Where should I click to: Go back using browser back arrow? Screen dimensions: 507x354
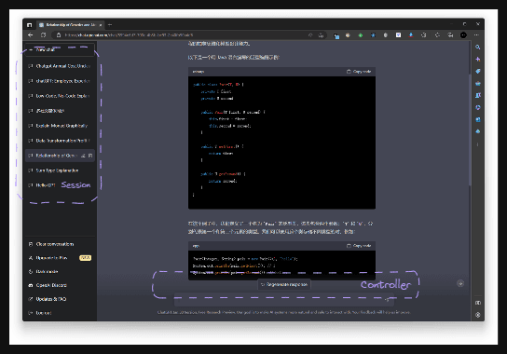(x=31, y=34)
